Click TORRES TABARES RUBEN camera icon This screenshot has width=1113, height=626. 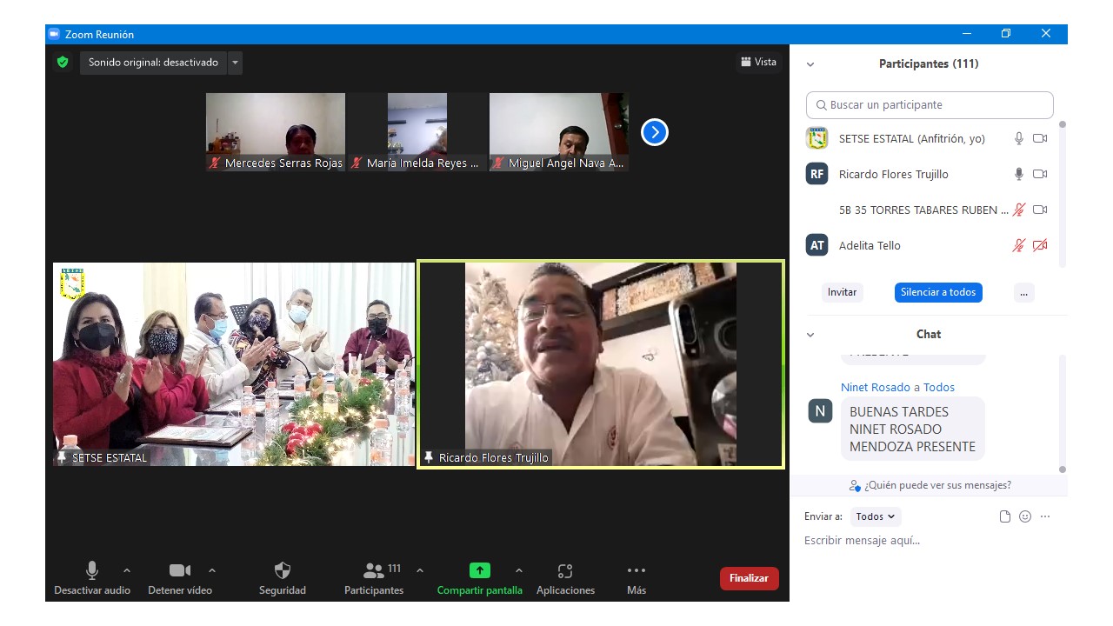point(1040,210)
